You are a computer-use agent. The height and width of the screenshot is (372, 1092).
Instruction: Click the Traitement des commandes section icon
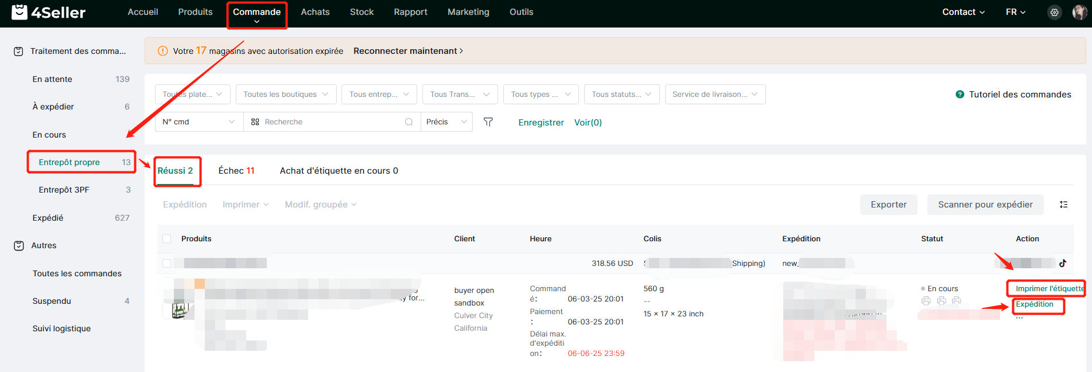18,52
